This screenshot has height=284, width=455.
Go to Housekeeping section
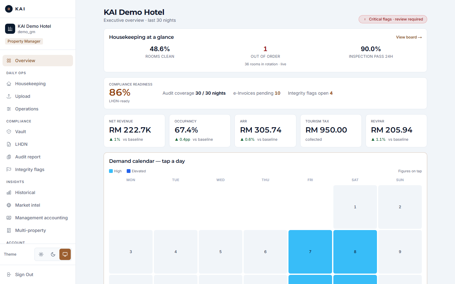[x=38, y=84]
